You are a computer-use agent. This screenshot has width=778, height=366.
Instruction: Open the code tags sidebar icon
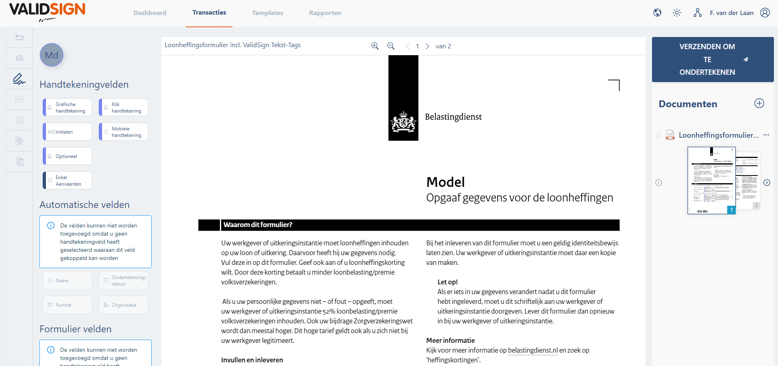pyautogui.click(x=20, y=100)
